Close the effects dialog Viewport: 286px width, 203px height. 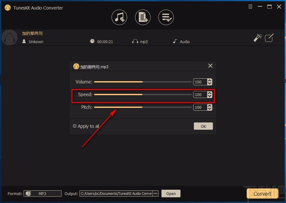point(210,66)
